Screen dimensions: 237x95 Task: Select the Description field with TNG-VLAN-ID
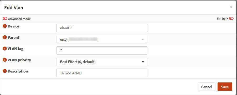click(x=102, y=73)
